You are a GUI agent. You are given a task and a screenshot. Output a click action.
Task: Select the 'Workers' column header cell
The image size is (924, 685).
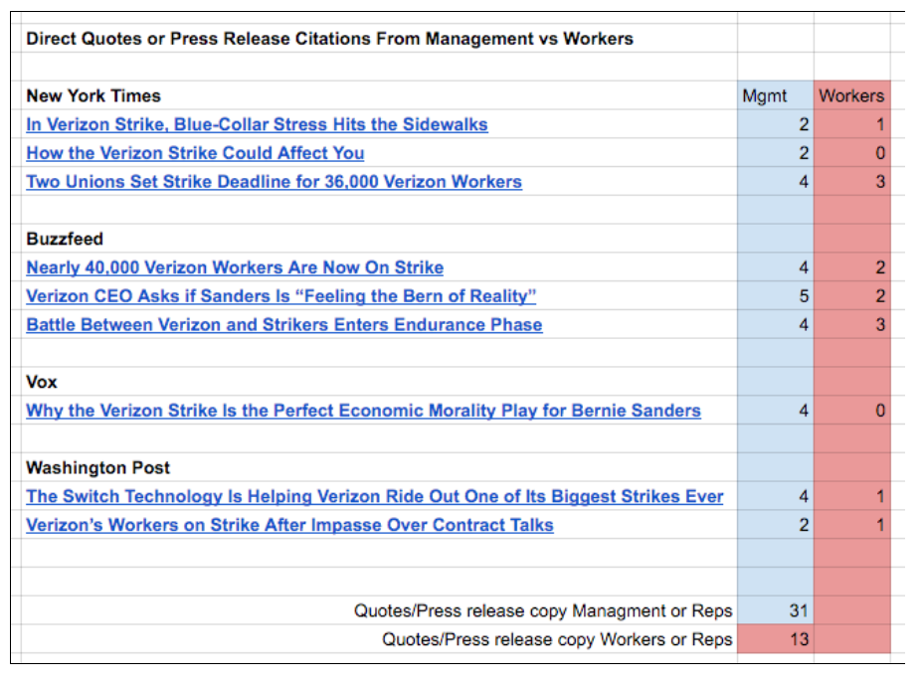[x=852, y=95]
